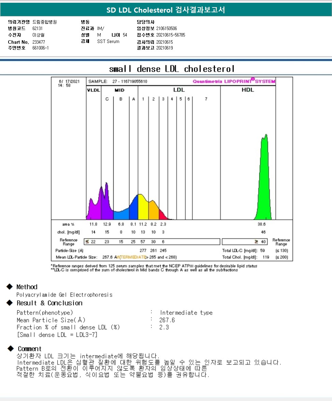Viewport: 332px width, 401px height.
Task: Click the reception number '20210615-56785'
Action: pyautogui.click(x=171, y=35)
